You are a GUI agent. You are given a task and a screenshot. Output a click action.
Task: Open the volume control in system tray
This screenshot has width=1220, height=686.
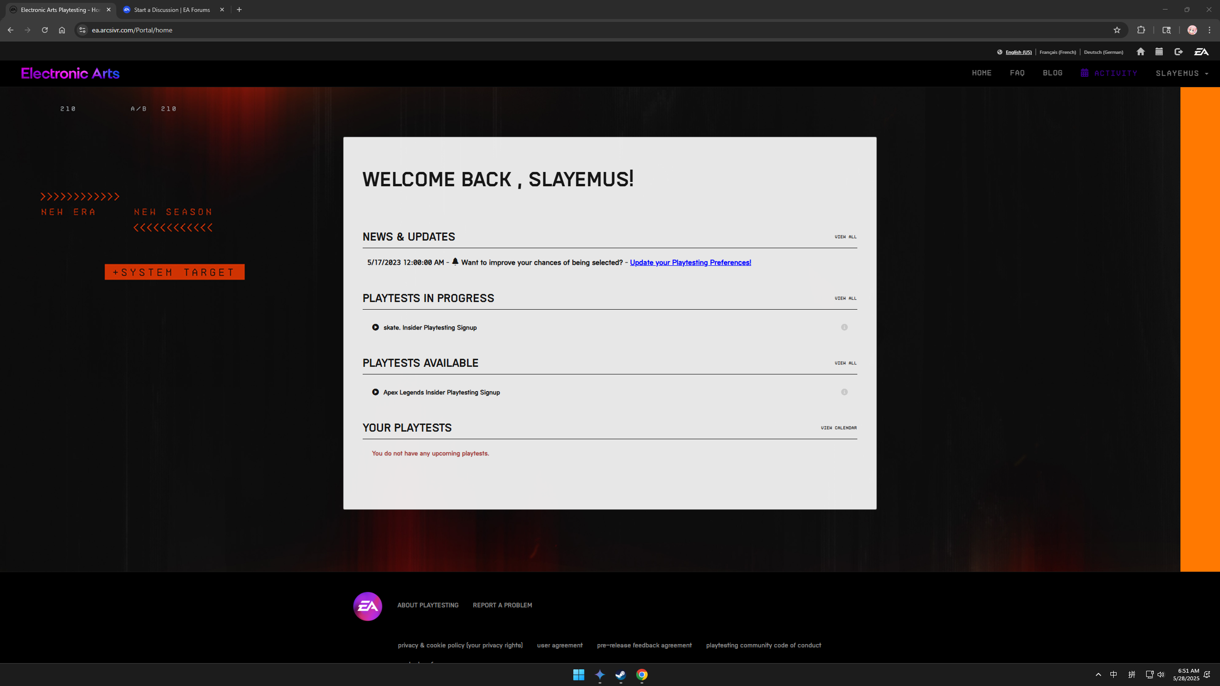pos(1161,675)
